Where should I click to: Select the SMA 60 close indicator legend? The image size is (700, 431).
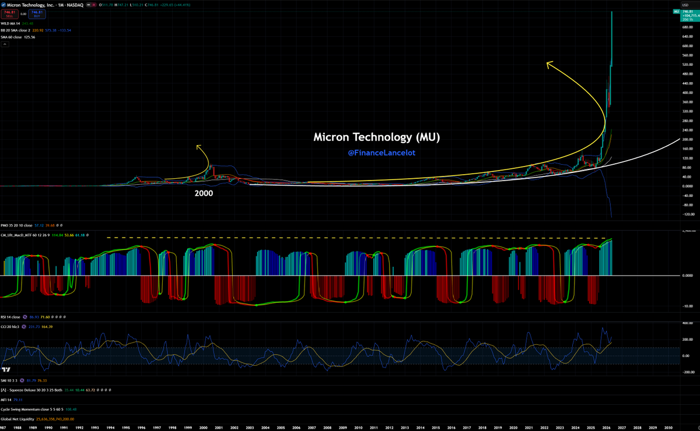pyautogui.click(x=12, y=37)
